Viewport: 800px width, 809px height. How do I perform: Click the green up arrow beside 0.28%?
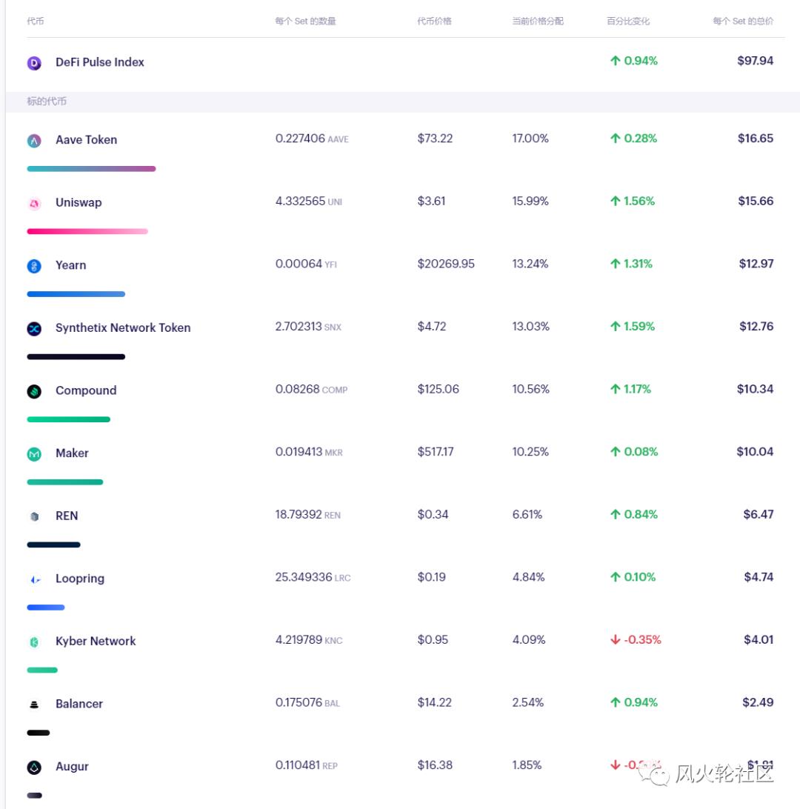pos(615,139)
